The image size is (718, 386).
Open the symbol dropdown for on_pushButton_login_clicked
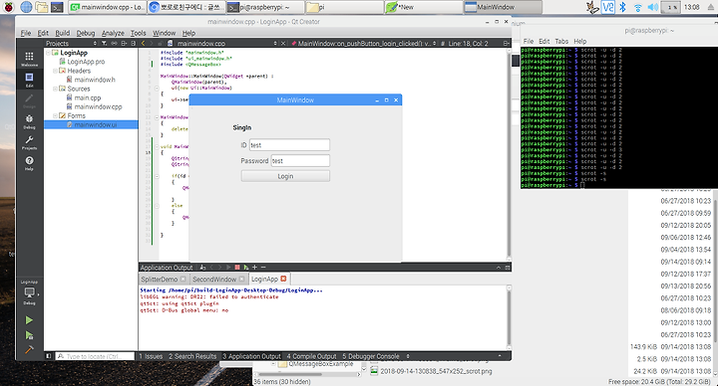coord(435,44)
